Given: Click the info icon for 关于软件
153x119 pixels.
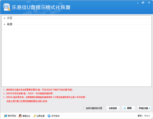Looking at the screenshot, I should 49,116.
